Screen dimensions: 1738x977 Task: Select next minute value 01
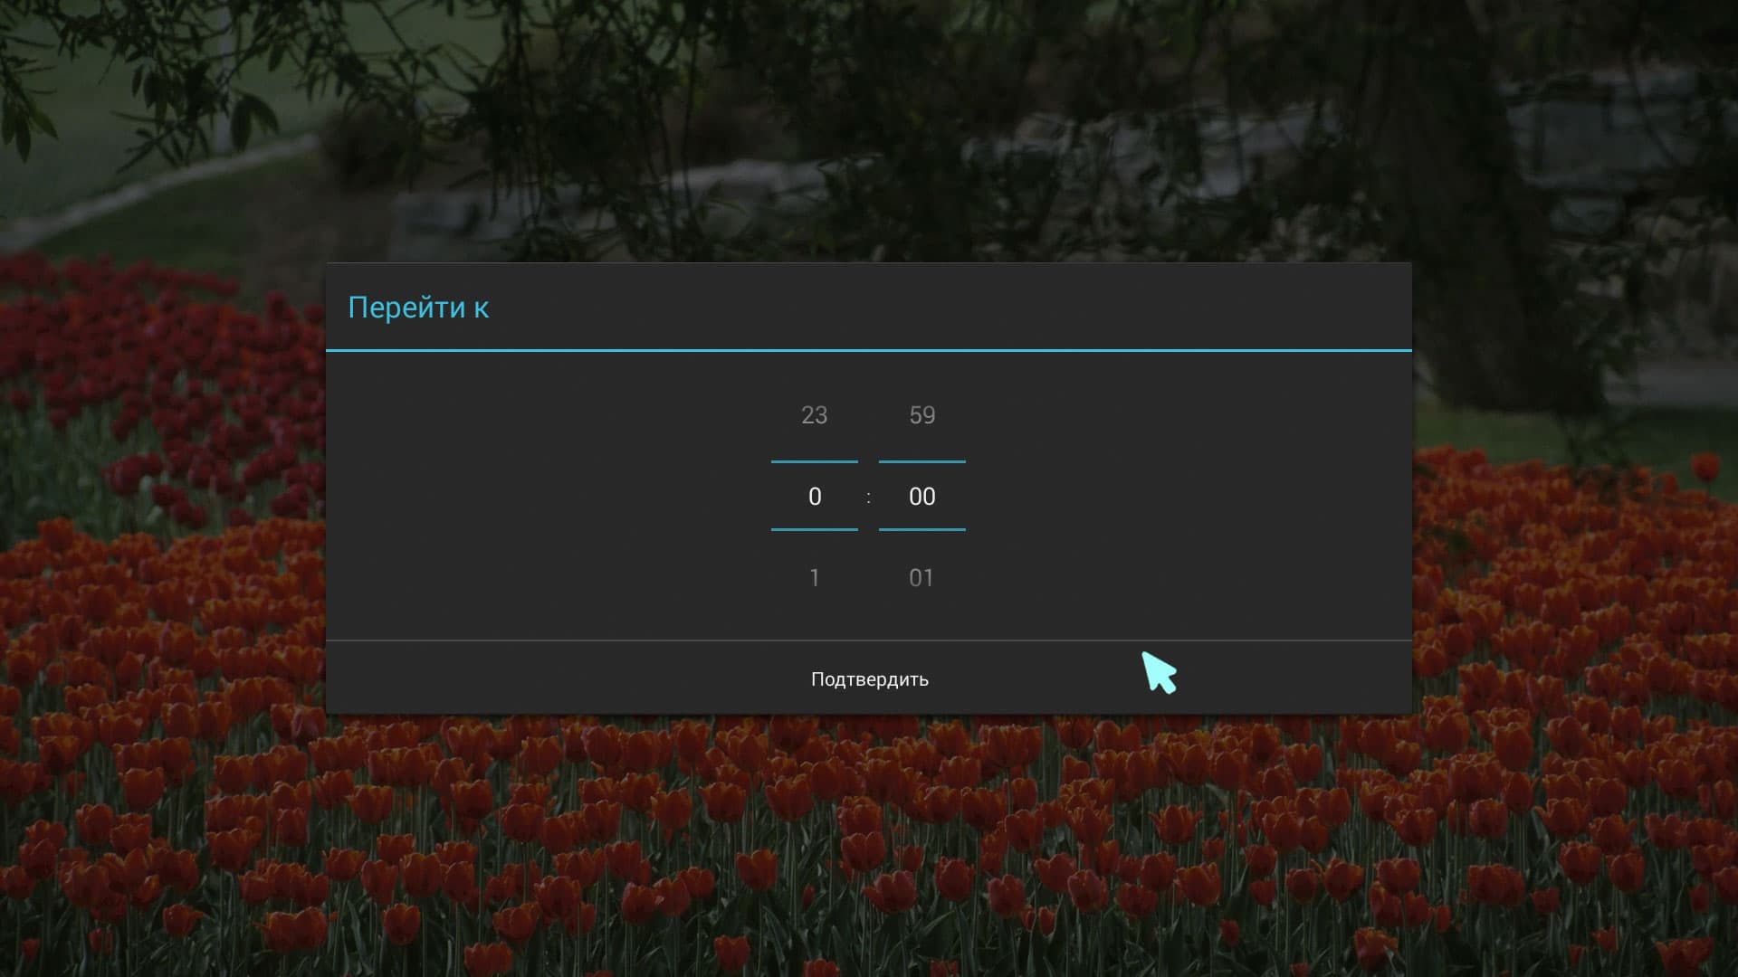922,577
